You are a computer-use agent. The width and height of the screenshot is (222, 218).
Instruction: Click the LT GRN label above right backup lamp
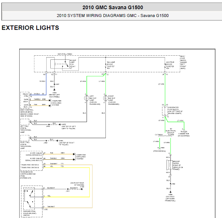point(102,81)
